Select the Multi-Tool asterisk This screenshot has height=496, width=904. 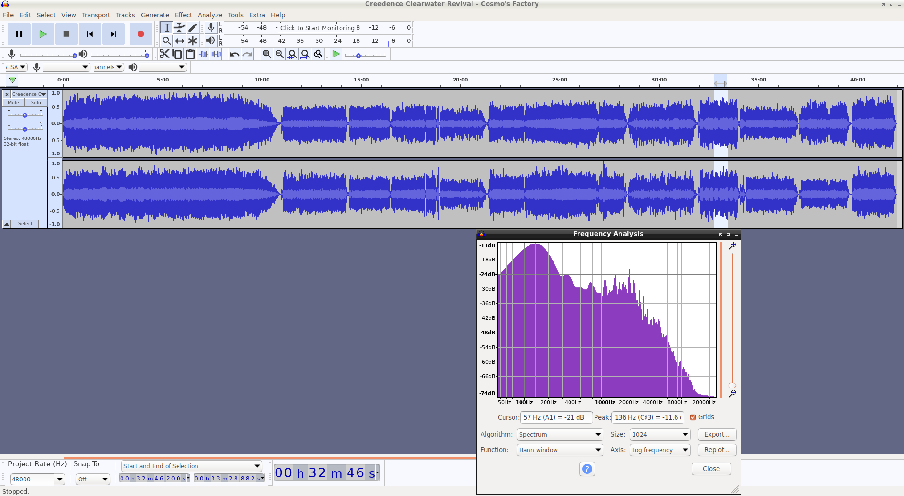click(193, 41)
